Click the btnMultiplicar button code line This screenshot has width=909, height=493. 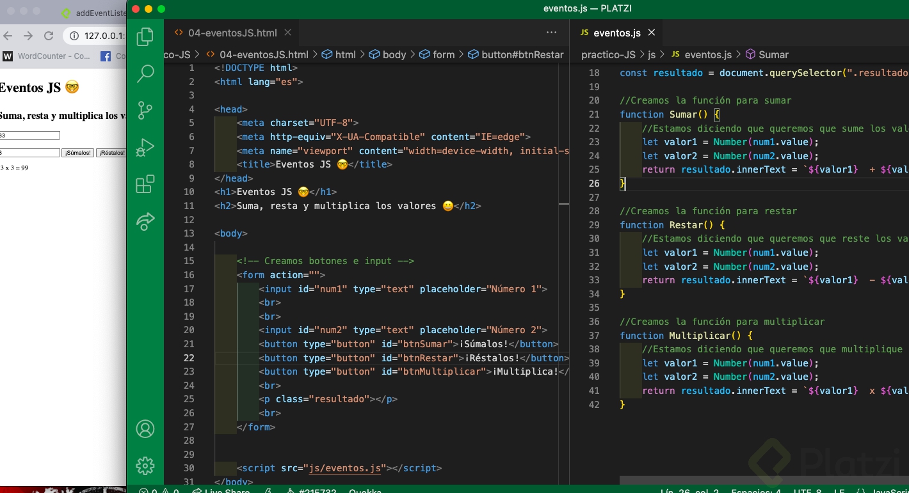coord(414,372)
